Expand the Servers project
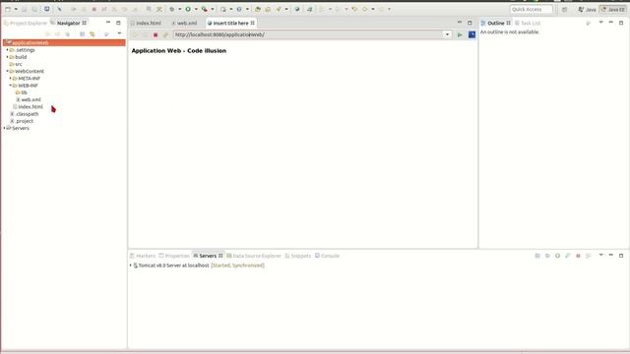 point(4,128)
